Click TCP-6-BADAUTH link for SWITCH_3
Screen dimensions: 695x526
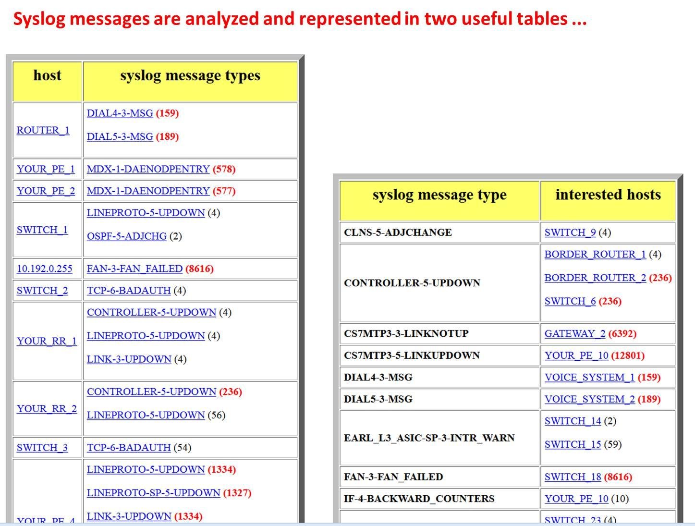[128, 447]
